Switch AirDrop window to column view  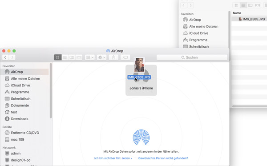[72, 57]
